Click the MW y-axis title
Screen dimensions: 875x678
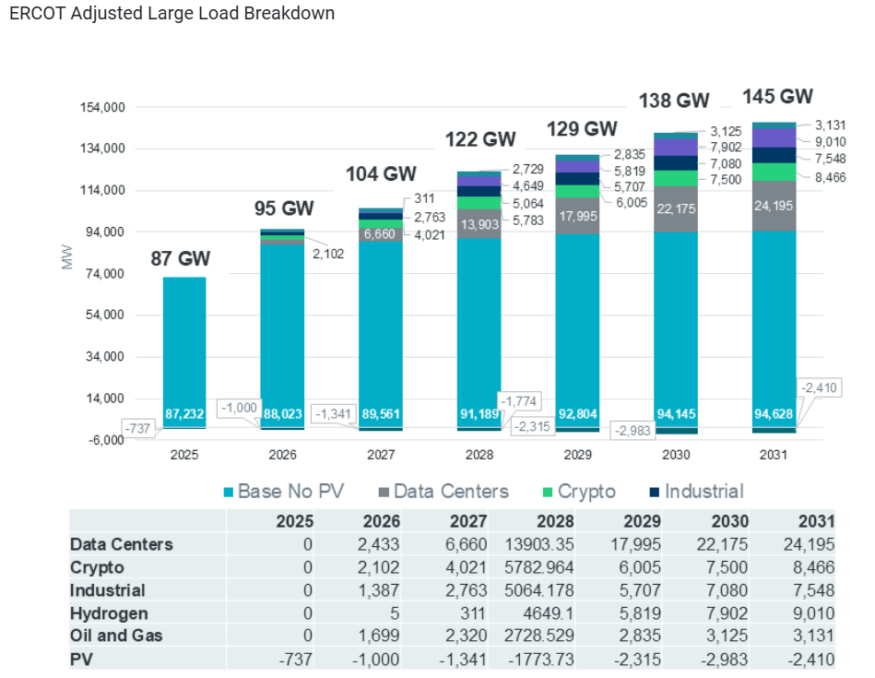[67, 257]
